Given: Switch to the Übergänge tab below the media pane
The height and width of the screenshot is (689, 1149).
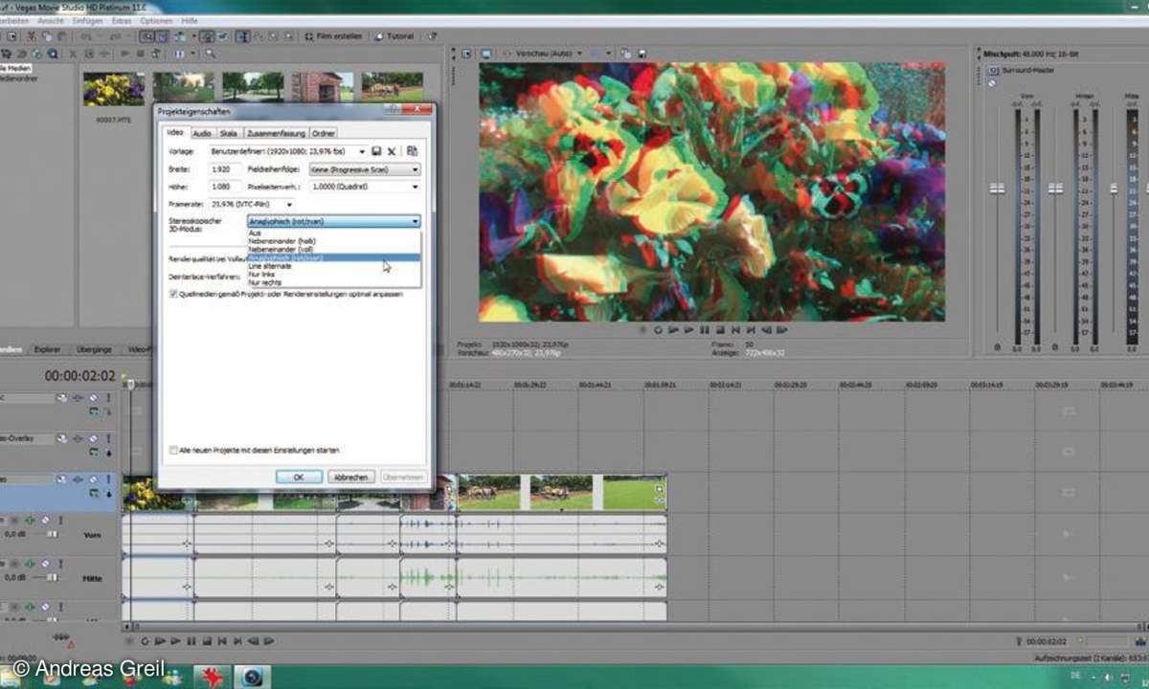Looking at the screenshot, I should (x=94, y=349).
